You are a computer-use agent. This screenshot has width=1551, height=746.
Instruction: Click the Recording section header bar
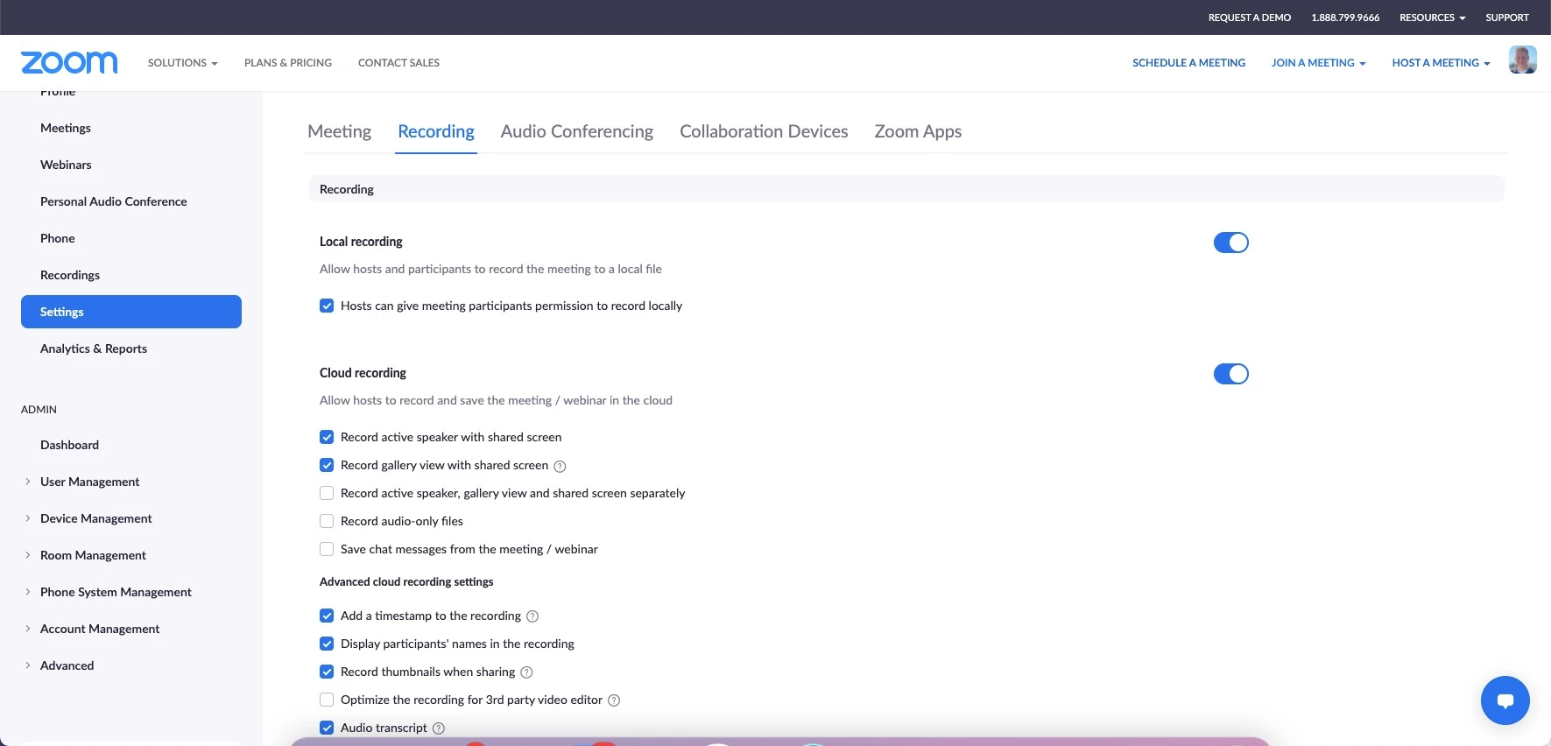point(906,189)
